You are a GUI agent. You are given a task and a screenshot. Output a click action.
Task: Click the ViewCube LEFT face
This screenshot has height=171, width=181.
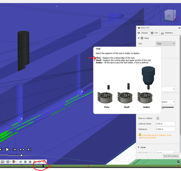coord(169,16)
